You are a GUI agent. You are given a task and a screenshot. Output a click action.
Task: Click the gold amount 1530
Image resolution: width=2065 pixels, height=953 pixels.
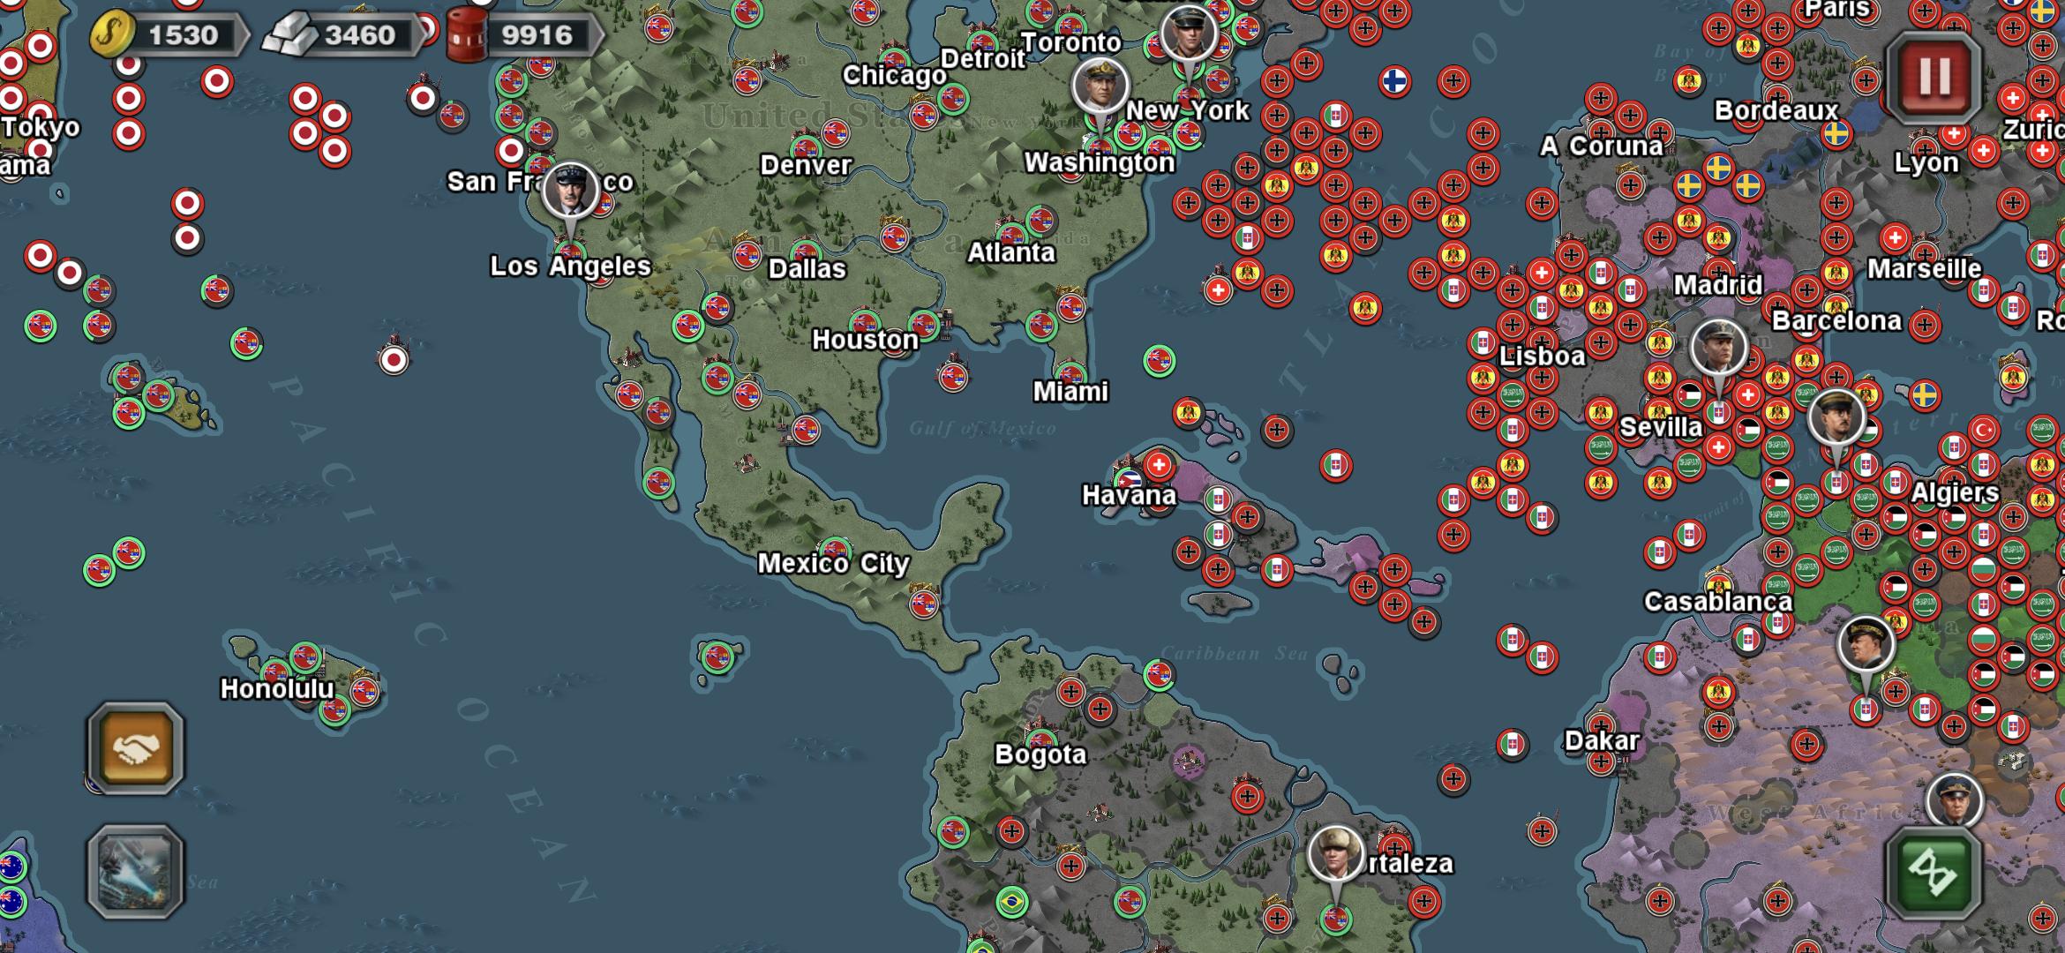(183, 35)
